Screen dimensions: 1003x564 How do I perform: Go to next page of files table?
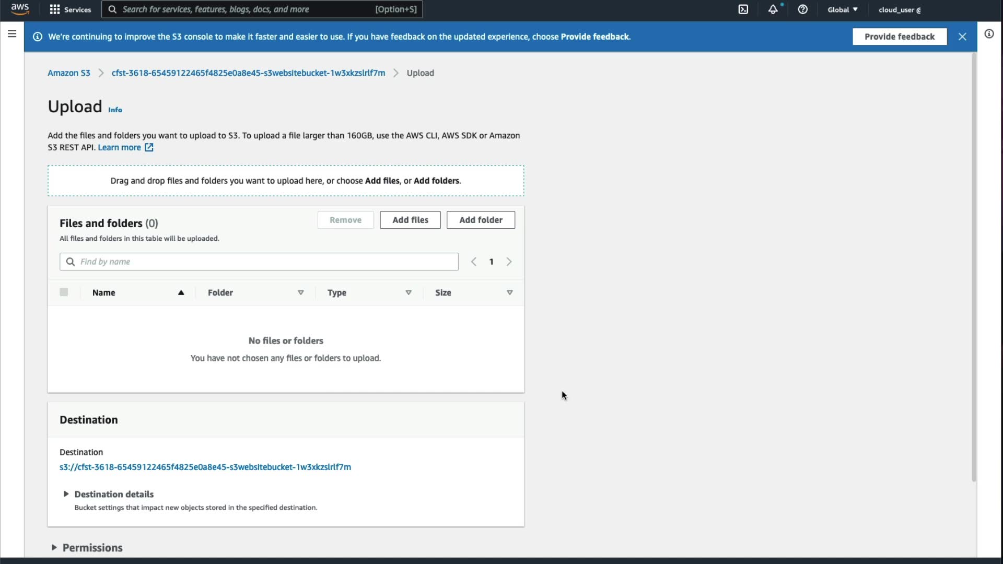[x=509, y=262]
